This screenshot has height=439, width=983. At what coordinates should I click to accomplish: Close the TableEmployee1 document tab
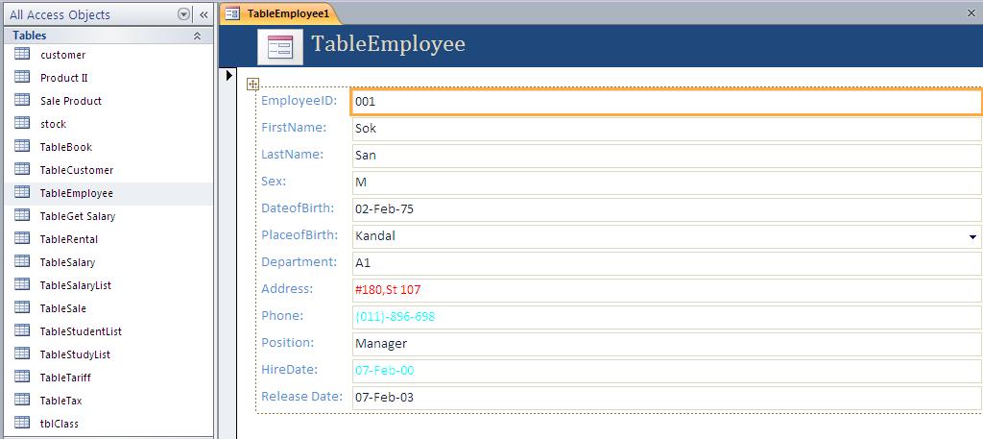(x=972, y=13)
